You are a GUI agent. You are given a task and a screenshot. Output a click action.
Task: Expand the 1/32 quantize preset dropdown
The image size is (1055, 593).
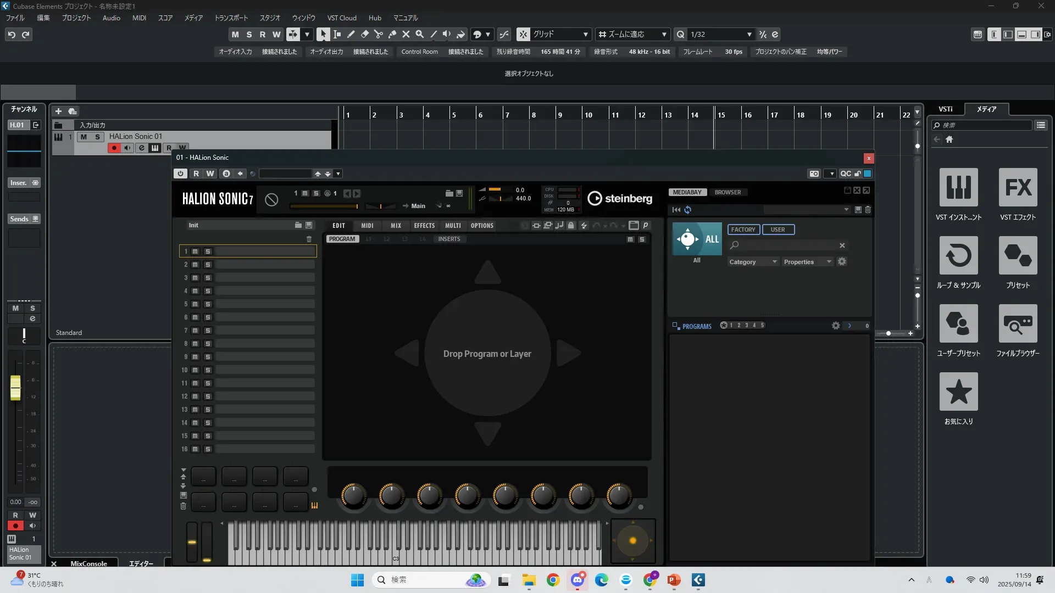coord(749,34)
